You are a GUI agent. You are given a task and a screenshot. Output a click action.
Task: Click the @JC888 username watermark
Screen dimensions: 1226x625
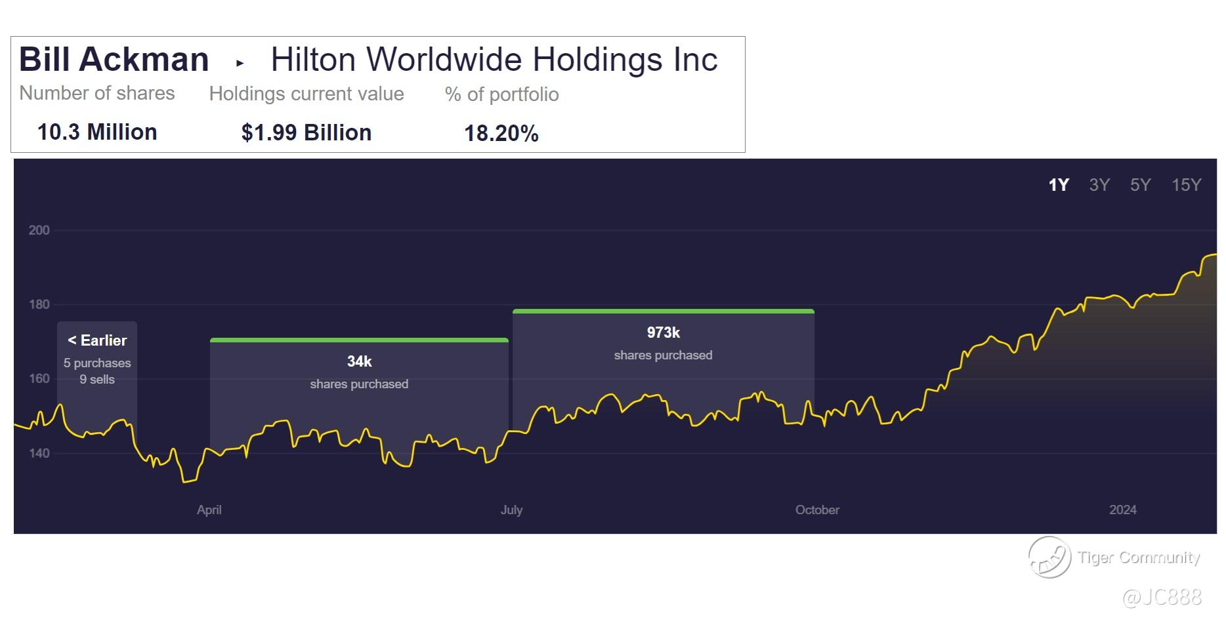[x=1162, y=597]
